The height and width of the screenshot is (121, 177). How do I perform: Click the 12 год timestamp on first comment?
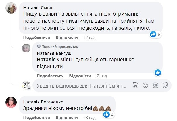pyautogui.click(x=89, y=37)
